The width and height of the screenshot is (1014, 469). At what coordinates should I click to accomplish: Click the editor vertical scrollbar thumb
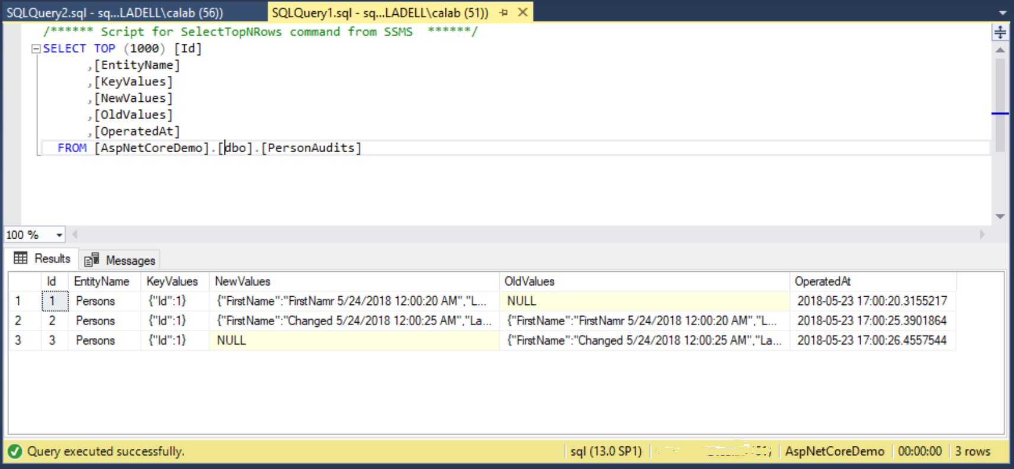pos(1000,105)
